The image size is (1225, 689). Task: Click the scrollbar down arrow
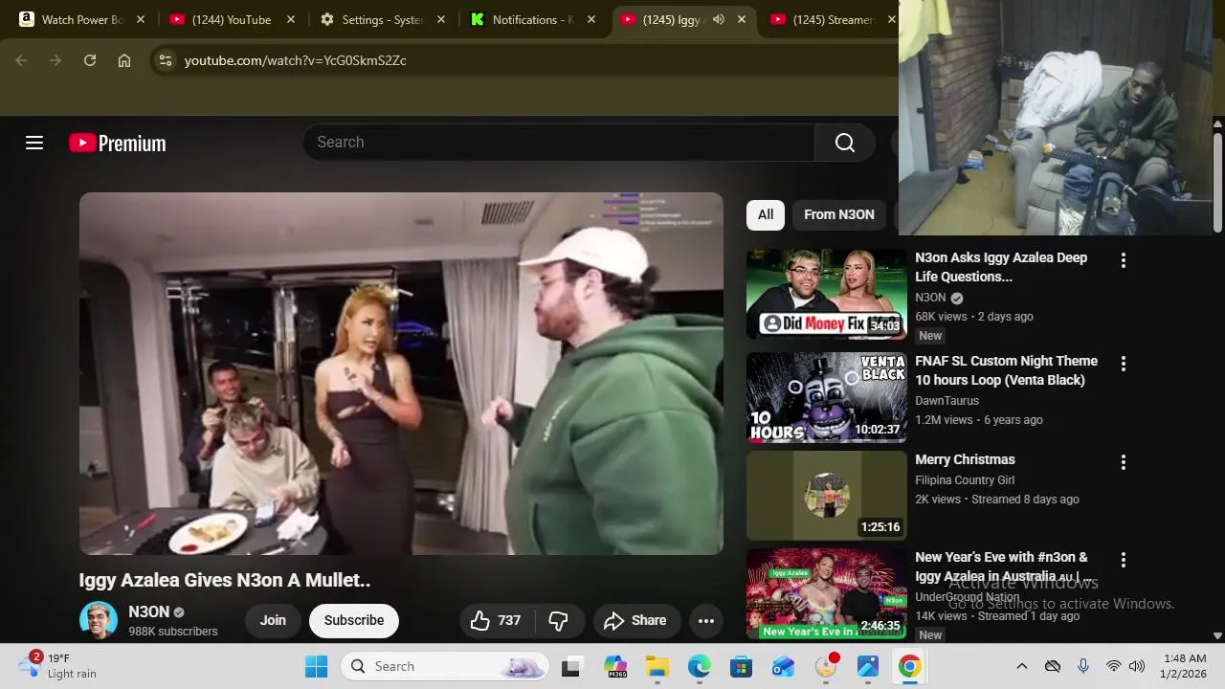(x=1217, y=635)
